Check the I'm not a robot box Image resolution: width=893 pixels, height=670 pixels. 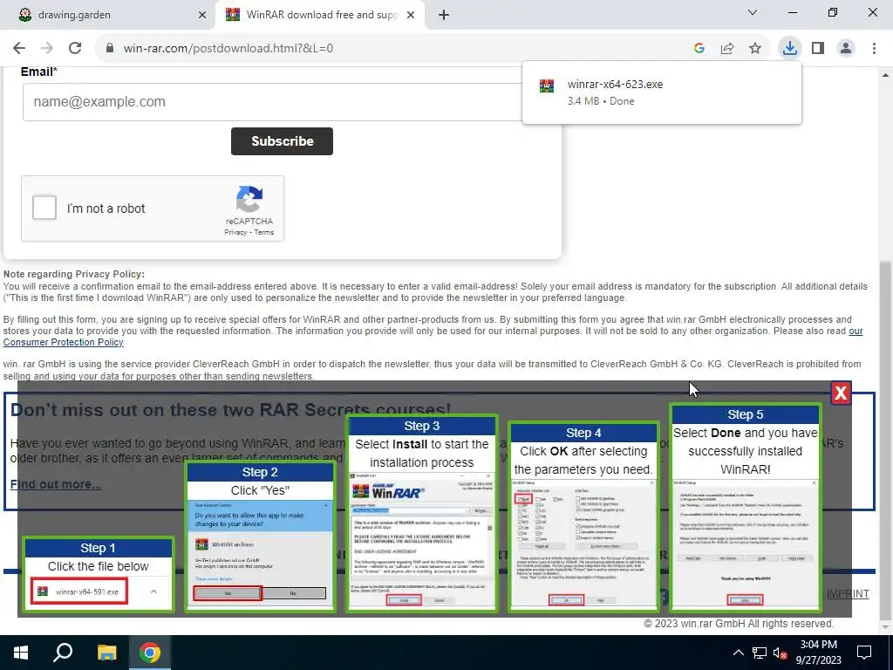44,208
